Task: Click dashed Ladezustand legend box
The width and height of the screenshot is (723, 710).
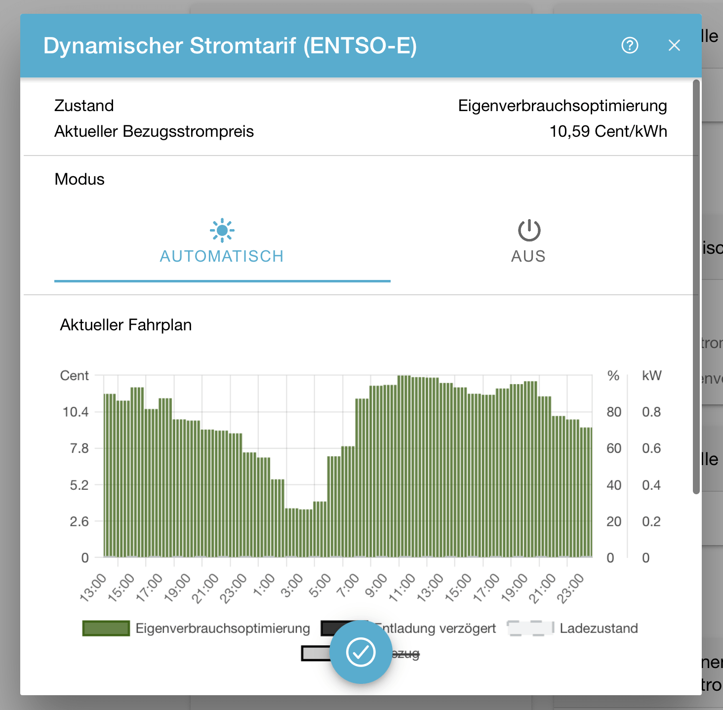Action: pos(530,629)
